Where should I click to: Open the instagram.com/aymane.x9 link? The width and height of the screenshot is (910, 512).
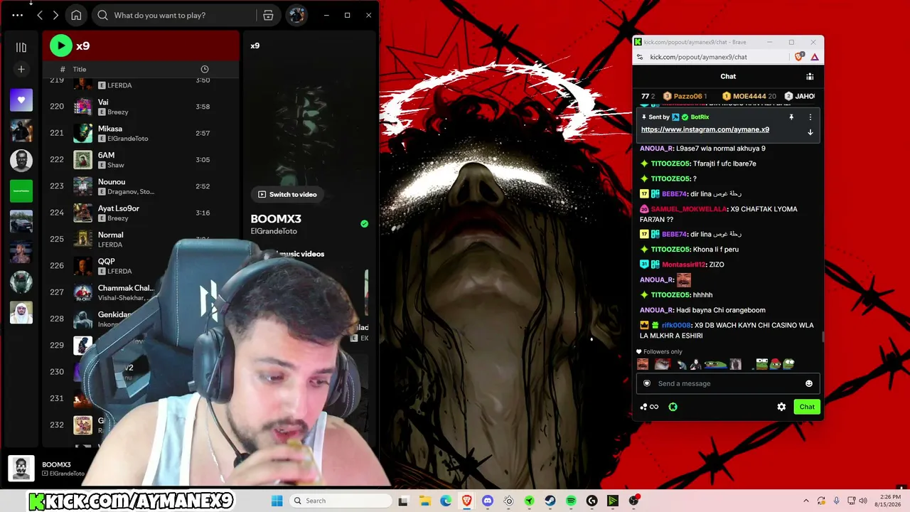pyautogui.click(x=705, y=129)
